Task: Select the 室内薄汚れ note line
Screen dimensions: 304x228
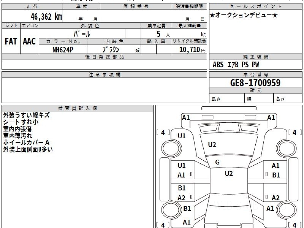Action: click(17, 136)
